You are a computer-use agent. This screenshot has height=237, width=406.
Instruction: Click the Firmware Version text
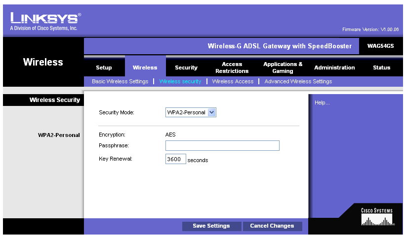click(370, 30)
